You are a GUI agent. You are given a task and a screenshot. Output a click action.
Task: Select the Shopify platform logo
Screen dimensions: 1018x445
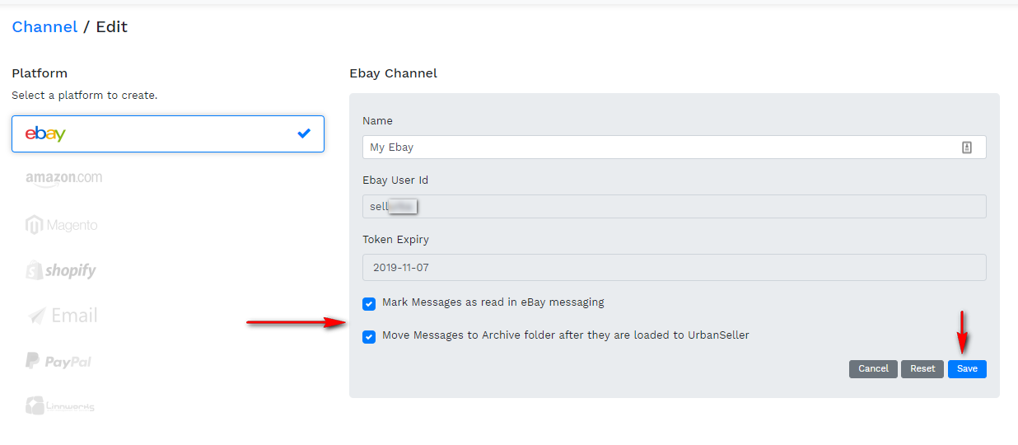[61, 270]
